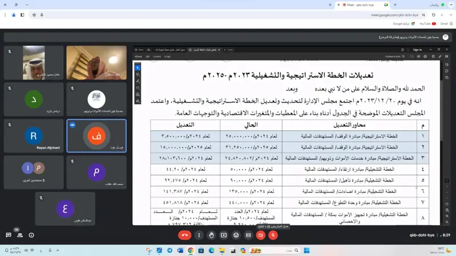Click Acrobat help question mark icon
456x256 pixels.
[x=402, y=50]
